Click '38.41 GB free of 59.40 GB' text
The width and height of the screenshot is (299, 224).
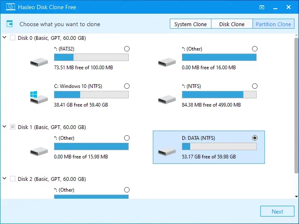click(x=81, y=105)
